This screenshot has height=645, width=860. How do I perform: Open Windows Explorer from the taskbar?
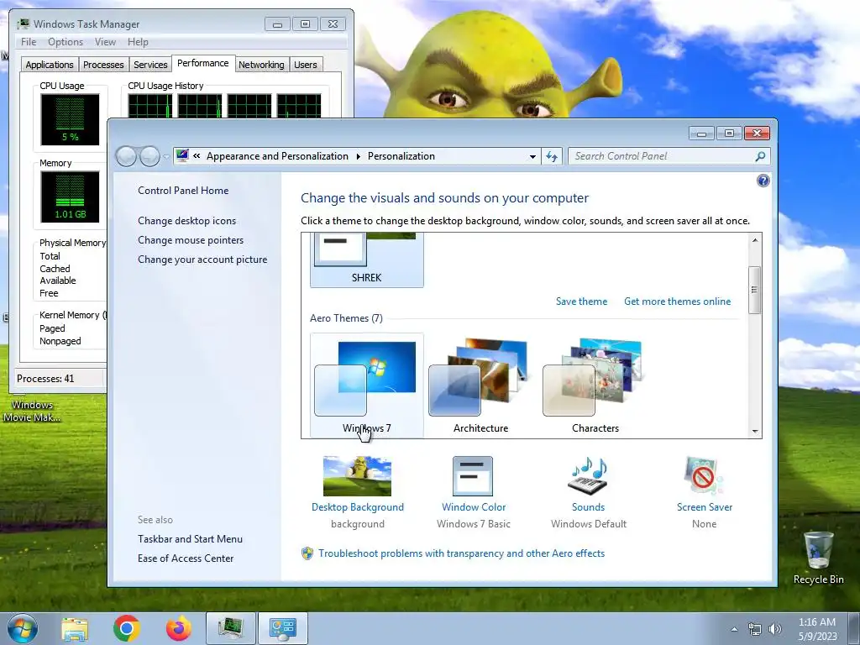(x=75, y=628)
